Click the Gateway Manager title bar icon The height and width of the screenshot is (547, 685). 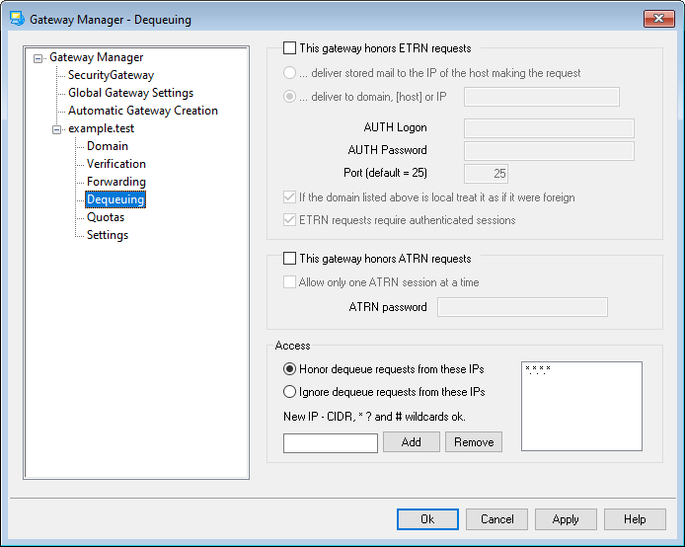coord(16,19)
